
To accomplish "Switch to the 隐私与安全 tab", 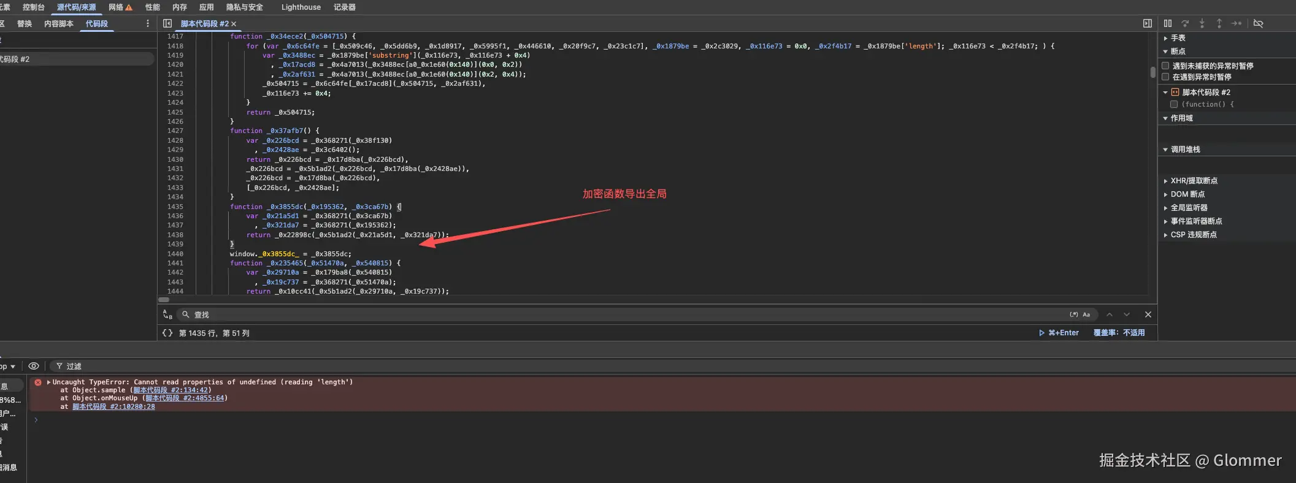I will point(245,7).
